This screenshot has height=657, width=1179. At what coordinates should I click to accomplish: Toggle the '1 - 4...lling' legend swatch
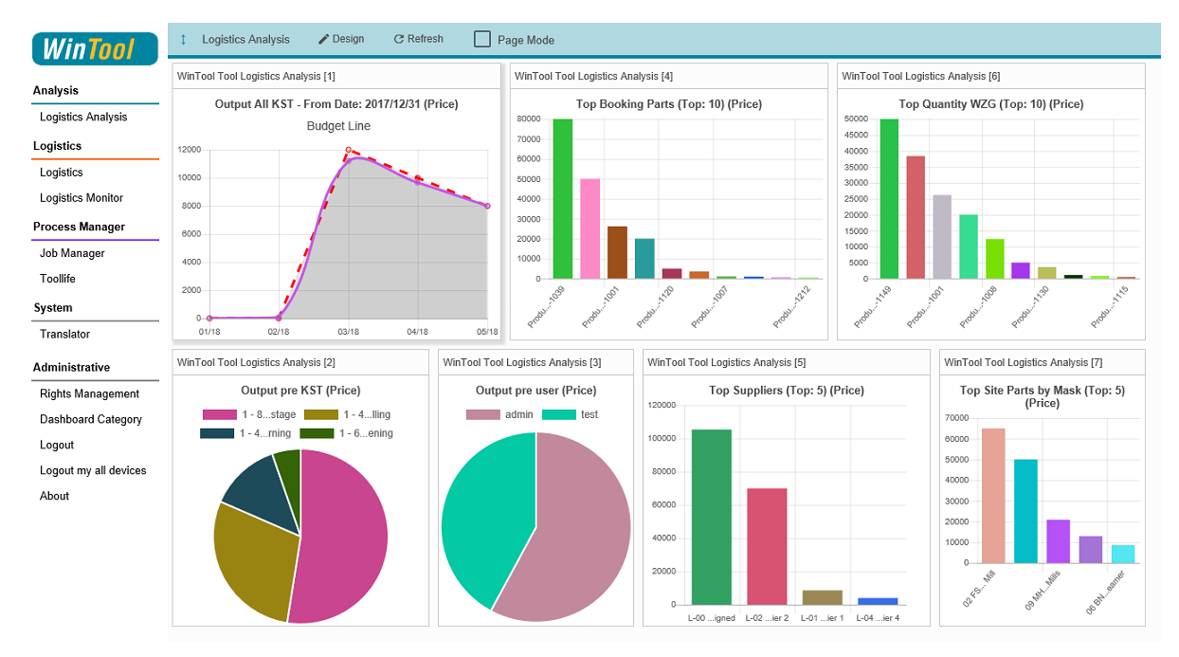pos(320,414)
